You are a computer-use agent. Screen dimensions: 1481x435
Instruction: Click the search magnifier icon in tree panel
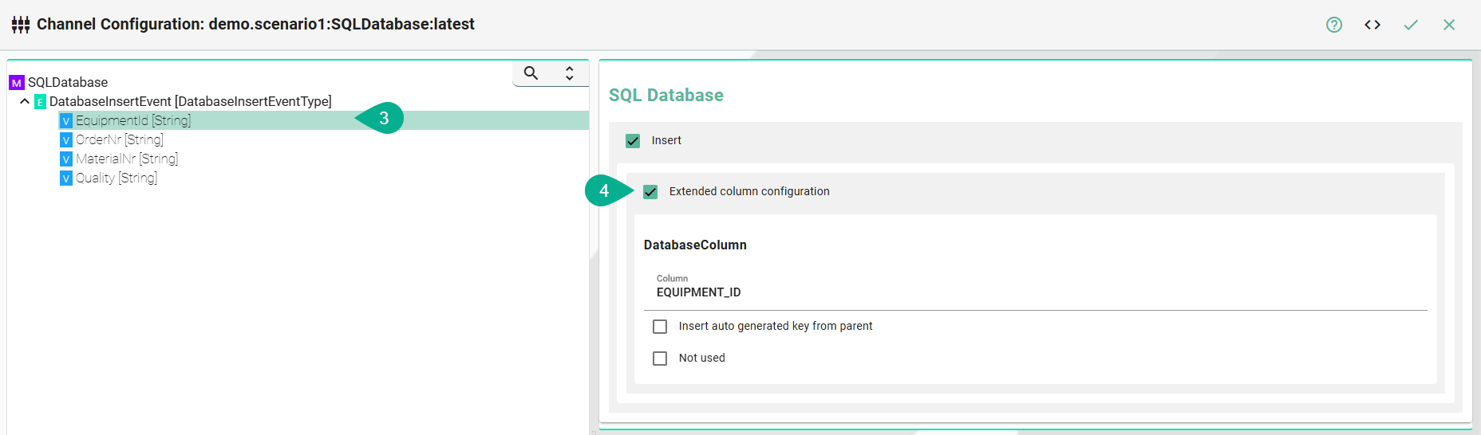point(531,73)
